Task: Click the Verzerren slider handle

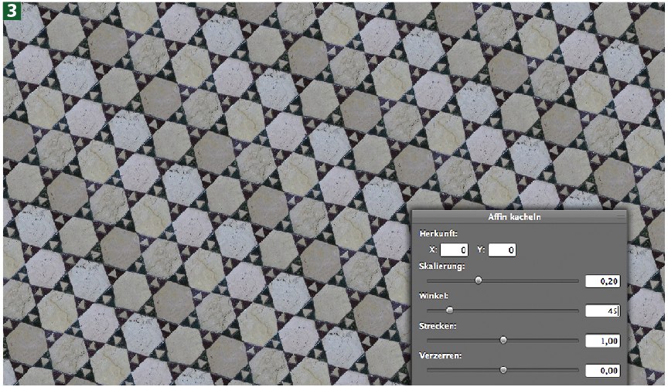Action: 503,370
